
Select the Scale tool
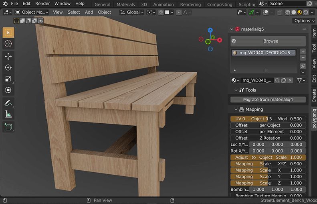pos(8,79)
